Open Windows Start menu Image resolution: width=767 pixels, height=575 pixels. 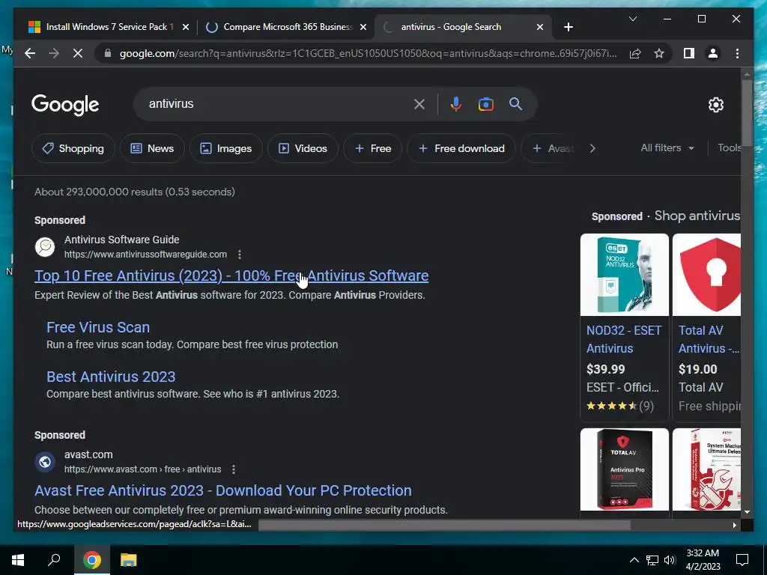click(x=18, y=560)
